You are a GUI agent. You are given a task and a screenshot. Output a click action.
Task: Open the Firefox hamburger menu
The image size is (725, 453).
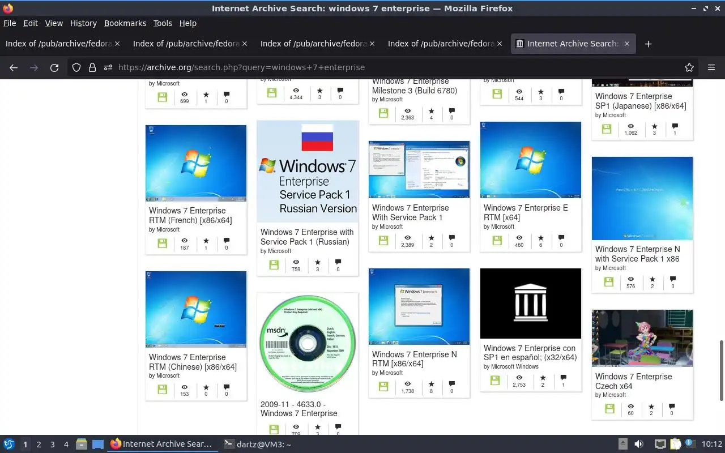tap(711, 67)
